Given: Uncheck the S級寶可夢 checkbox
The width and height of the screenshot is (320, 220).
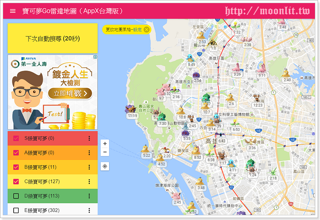Looking at the screenshot, I should click(x=16, y=138).
